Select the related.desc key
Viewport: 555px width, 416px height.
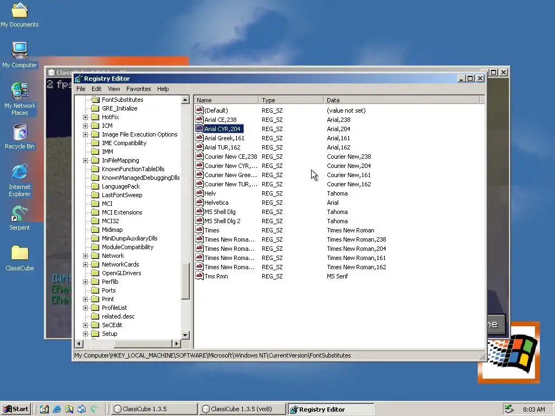[x=118, y=316]
